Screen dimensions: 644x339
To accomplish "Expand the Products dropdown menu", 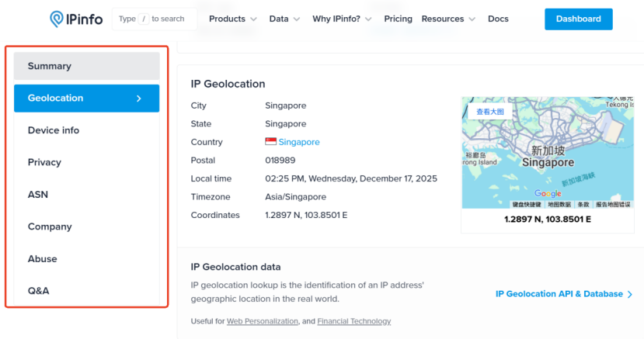I will coord(232,19).
